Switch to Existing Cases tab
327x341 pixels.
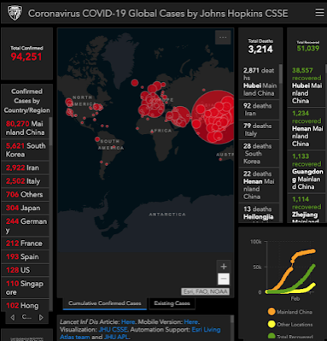[x=172, y=303]
